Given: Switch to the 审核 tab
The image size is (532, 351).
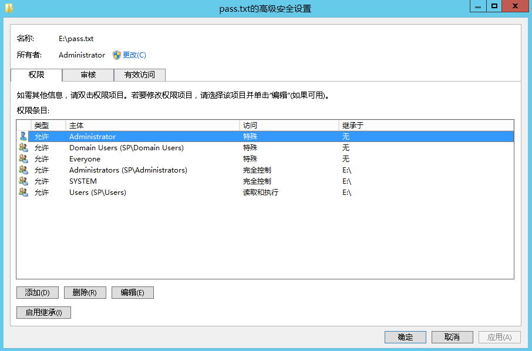Looking at the screenshot, I should click(87, 75).
